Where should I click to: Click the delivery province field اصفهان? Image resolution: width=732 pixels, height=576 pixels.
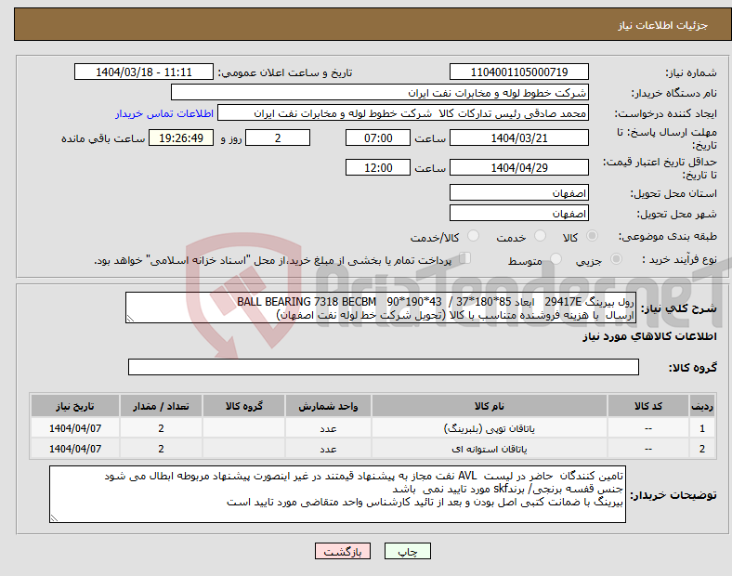pos(519,193)
